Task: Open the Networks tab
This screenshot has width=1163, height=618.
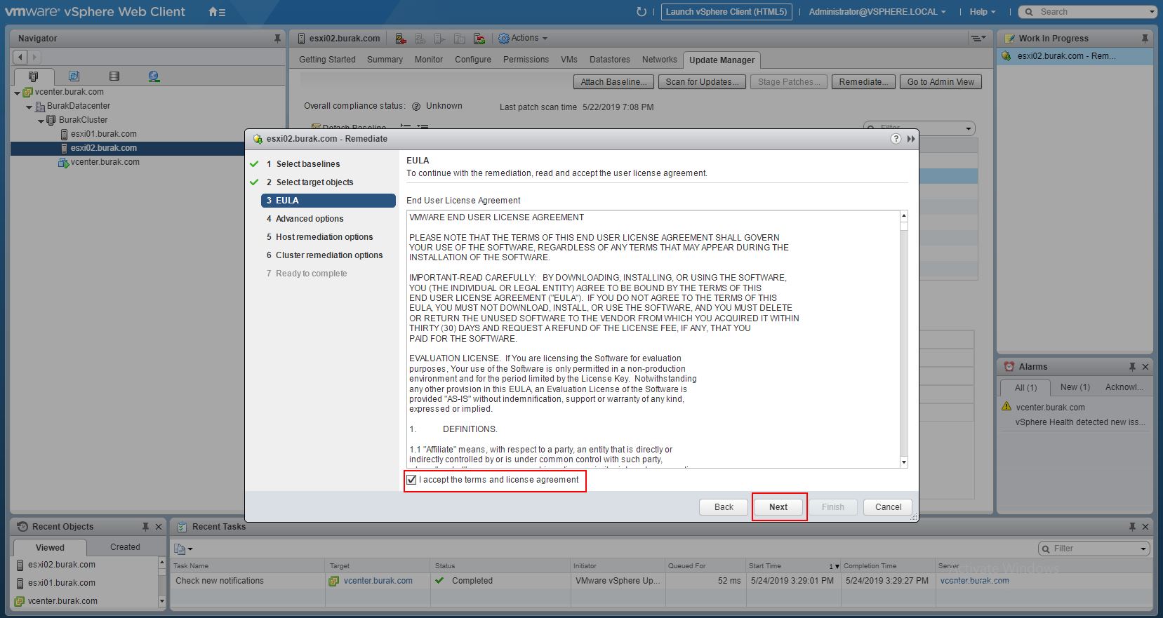Action: [x=660, y=60]
